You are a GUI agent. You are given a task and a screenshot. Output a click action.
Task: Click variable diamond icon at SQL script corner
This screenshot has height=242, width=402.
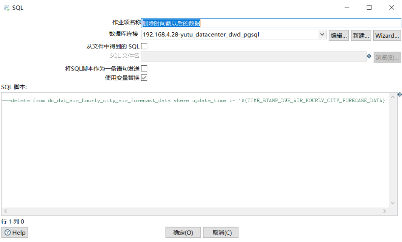tap(399, 95)
